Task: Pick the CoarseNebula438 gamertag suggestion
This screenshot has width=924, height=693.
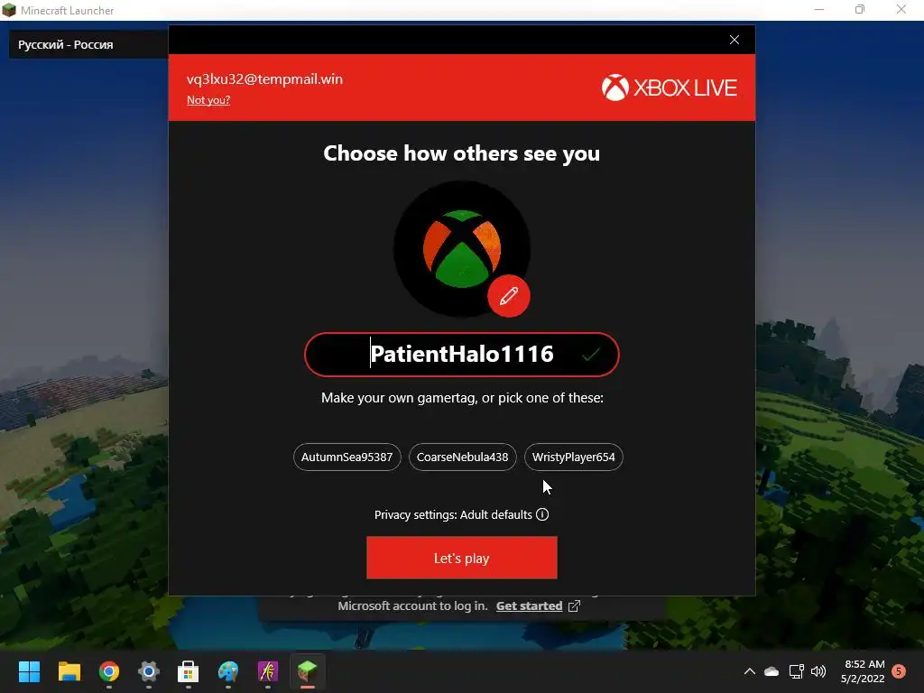Action: click(463, 457)
